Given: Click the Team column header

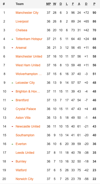Looking at the screenshot, I should point(19,4).
